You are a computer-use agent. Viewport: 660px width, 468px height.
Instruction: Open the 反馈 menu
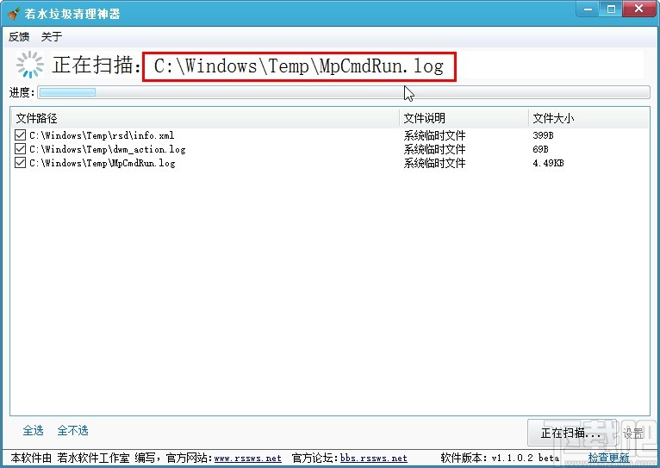pos(19,36)
